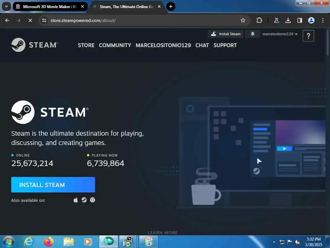Open the Windows Start button

(8, 242)
